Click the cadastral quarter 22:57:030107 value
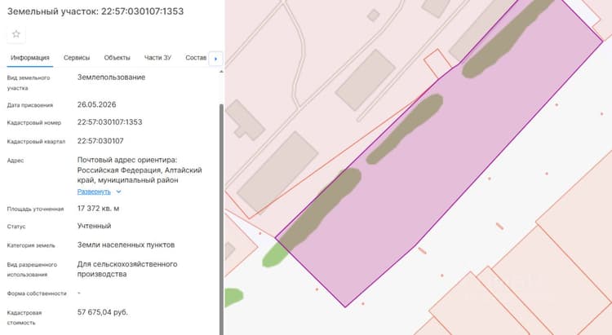The height and width of the screenshot is (335, 612). [100, 141]
